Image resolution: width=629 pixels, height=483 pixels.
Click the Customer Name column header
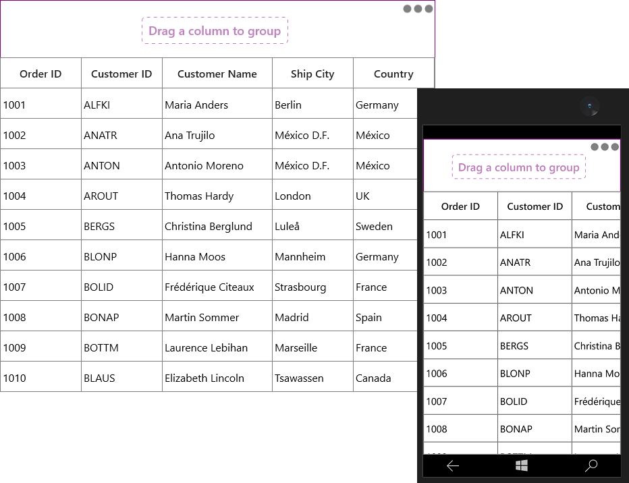coord(217,74)
